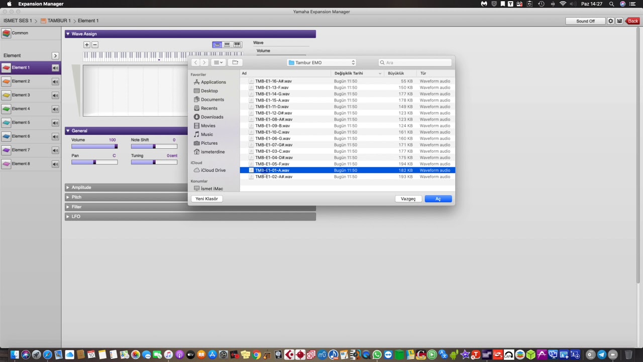This screenshot has width=643, height=362.
Task: Expand the Pitch section
Action: click(68, 197)
